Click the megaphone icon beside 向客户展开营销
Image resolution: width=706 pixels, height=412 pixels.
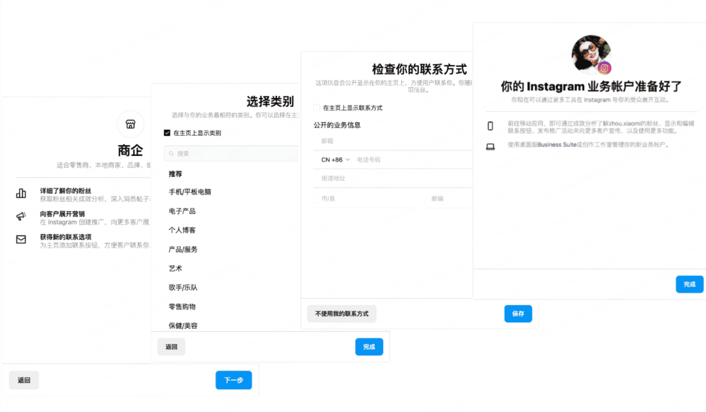click(21, 217)
